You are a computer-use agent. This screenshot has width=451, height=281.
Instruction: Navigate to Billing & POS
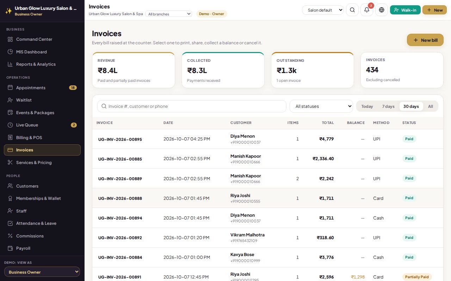(42, 137)
